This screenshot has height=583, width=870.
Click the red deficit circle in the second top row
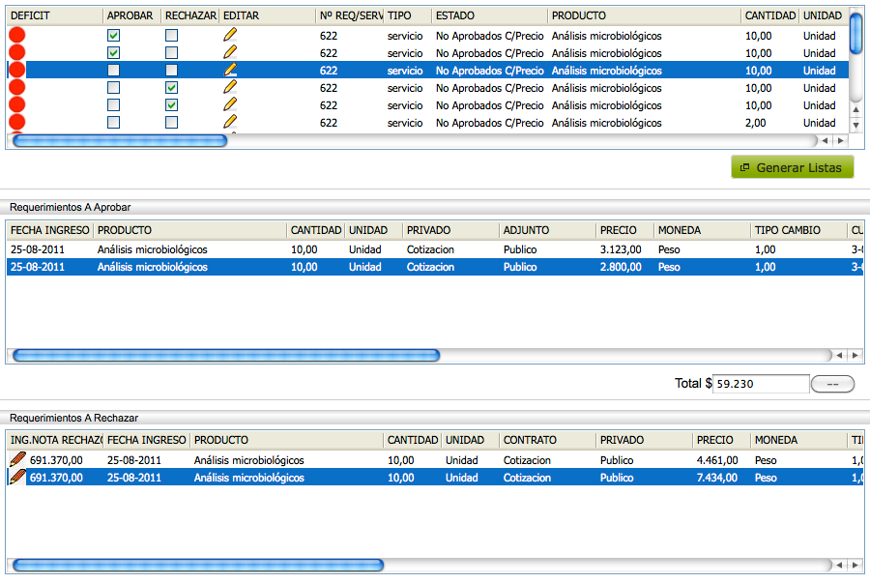(17, 53)
